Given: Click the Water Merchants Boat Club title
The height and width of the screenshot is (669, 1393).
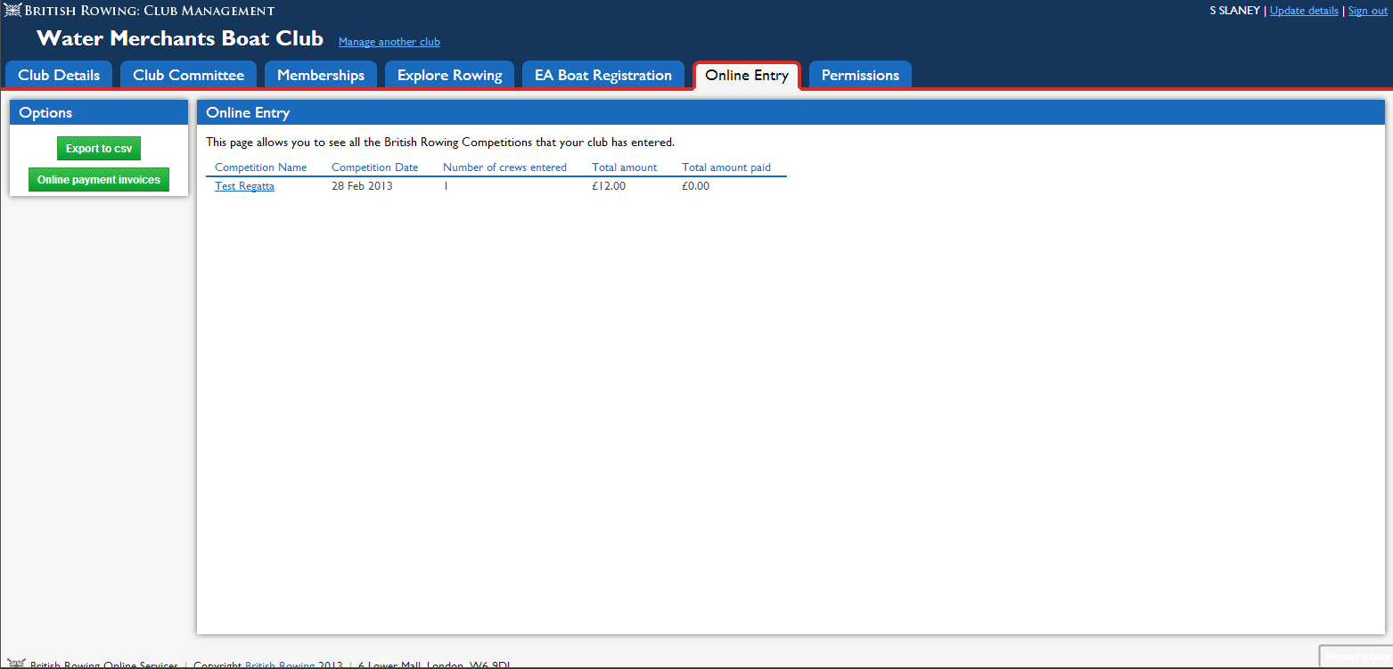Looking at the screenshot, I should (x=180, y=38).
